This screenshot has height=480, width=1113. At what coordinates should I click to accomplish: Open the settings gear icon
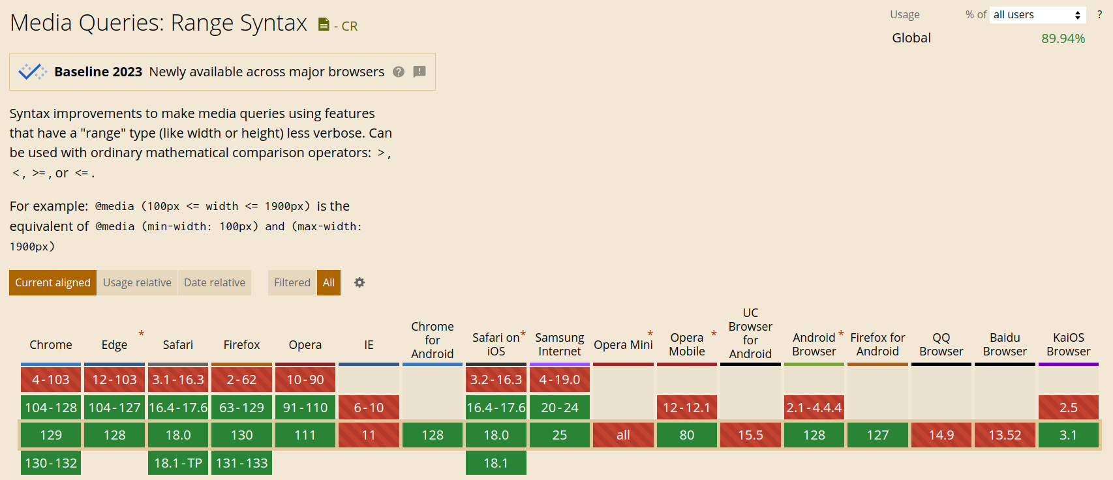(x=359, y=282)
